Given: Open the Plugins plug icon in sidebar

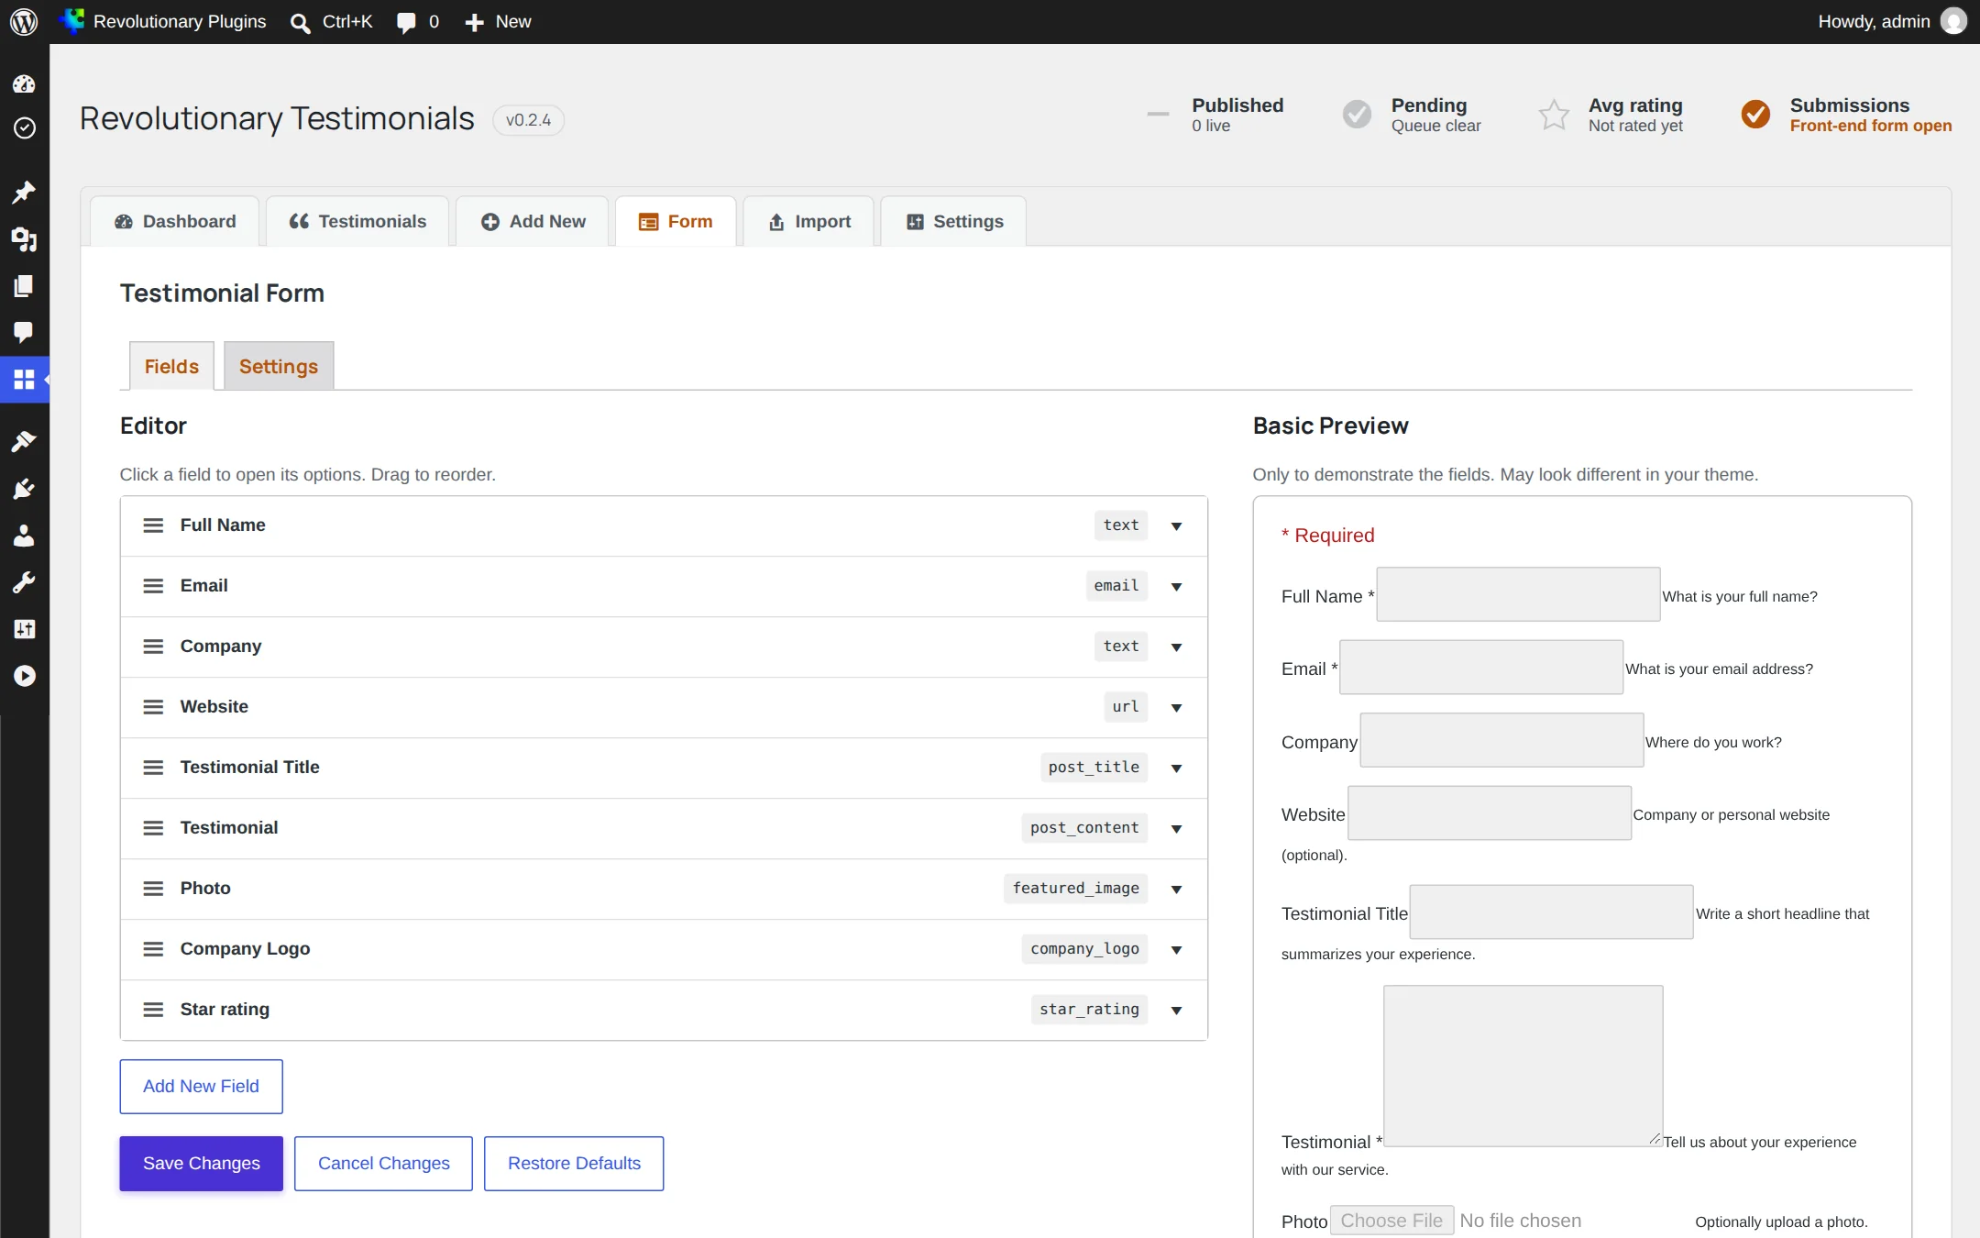Looking at the screenshot, I should 24,489.
